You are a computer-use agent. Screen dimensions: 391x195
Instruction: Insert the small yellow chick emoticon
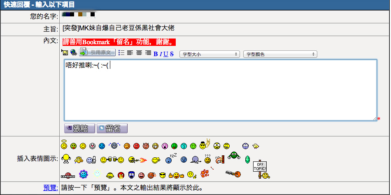click(x=256, y=146)
